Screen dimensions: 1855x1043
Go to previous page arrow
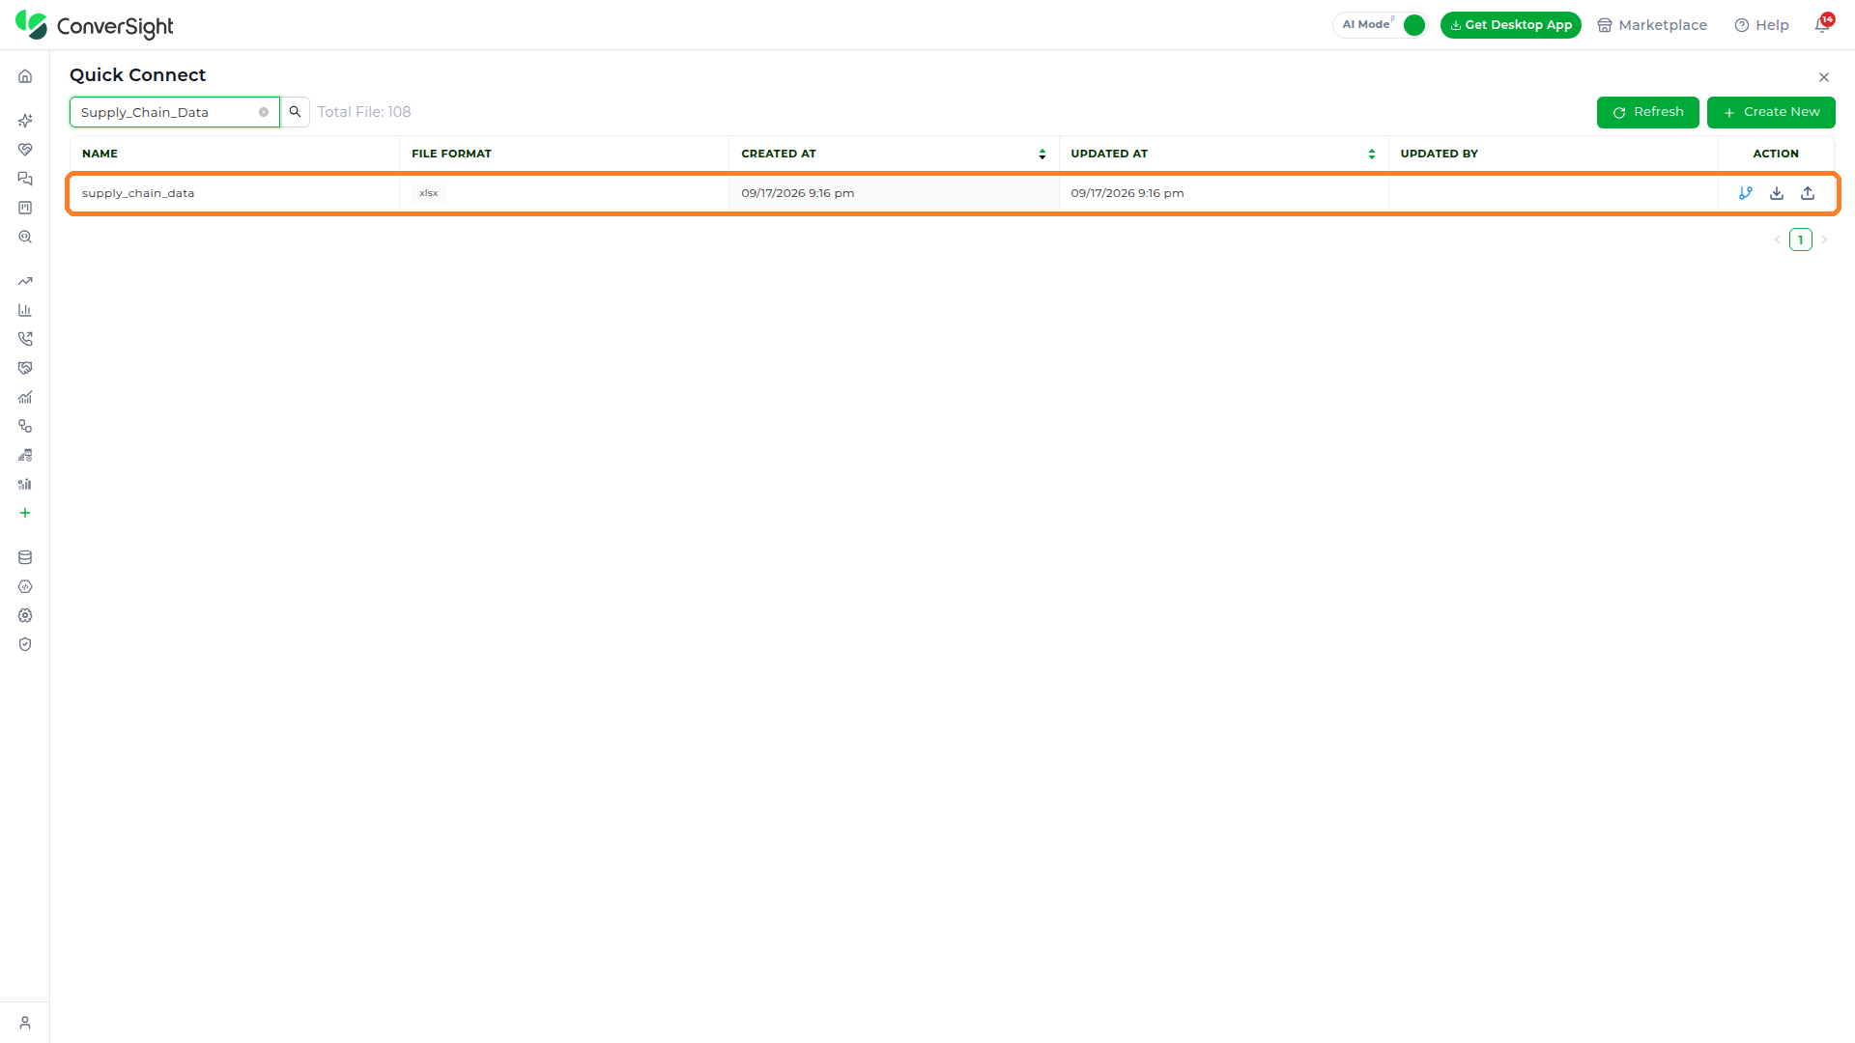(1778, 240)
